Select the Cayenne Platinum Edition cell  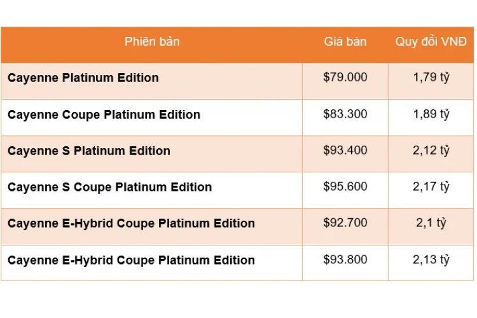coord(83,78)
